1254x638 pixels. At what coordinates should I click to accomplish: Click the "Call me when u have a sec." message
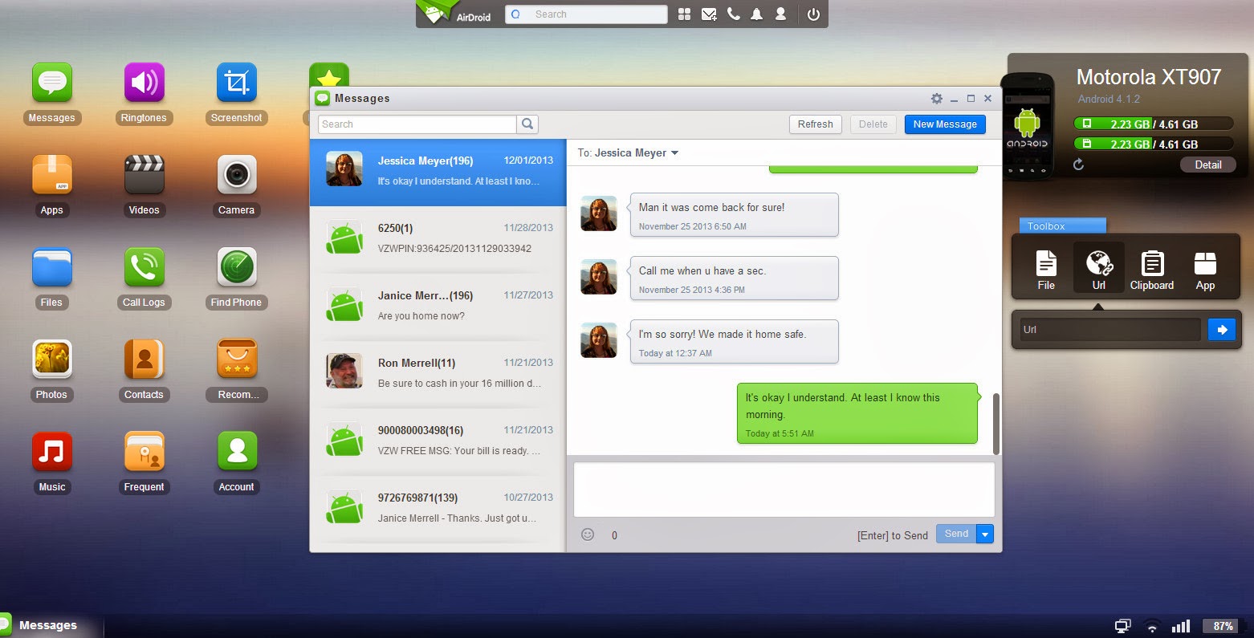pos(734,278)
